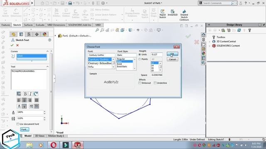Image resolution: width=266 pixels, height=149 pixels.
Task: Click OK in Choose Font dialog
Action: (172, 54)
